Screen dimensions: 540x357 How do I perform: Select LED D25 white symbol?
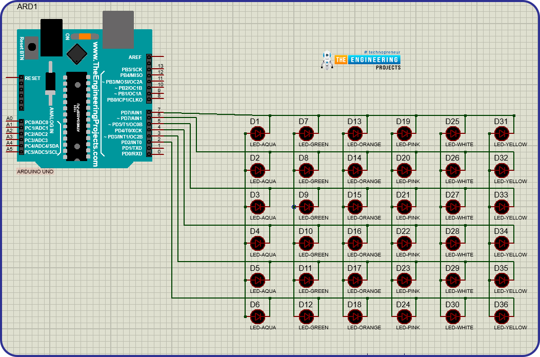point(453,133)
